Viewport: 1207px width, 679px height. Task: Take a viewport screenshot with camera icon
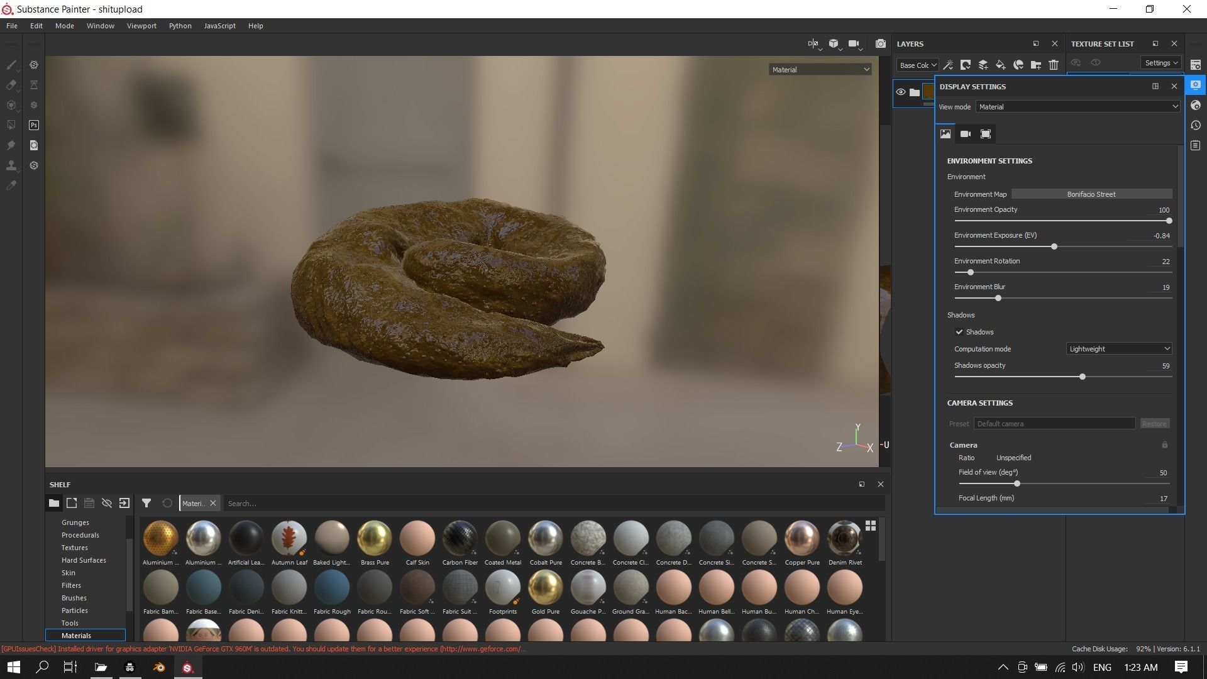point(881,44)
